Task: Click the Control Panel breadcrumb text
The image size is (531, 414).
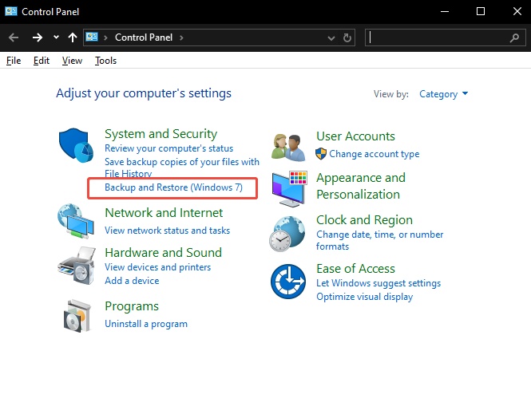Action: (x=144, y=37)
